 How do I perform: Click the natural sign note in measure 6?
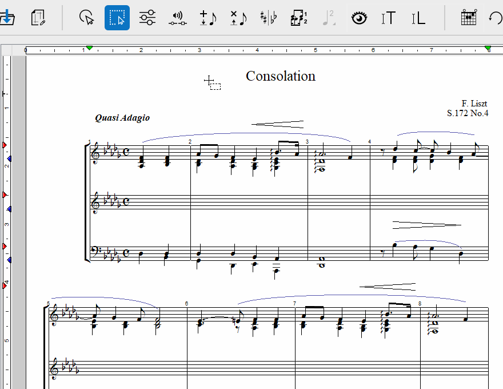pyautogui.click(x=238, y=320)
